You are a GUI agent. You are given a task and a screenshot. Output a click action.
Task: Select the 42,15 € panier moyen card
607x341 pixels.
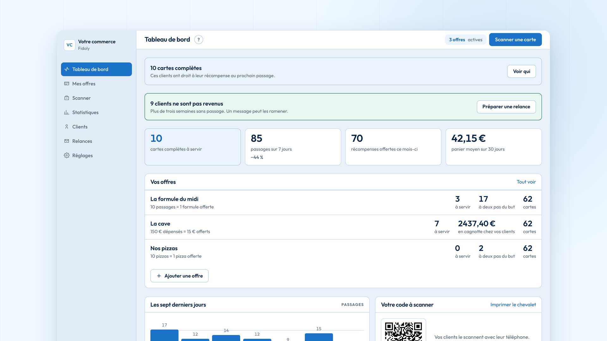click(x=494, y=147)
